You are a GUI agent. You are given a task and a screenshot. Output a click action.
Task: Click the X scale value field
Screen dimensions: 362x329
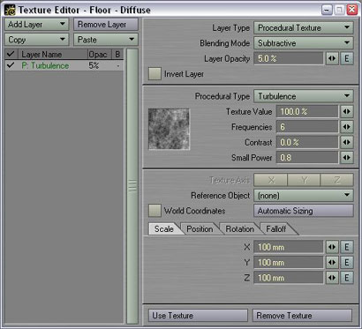tap(288, 247)
